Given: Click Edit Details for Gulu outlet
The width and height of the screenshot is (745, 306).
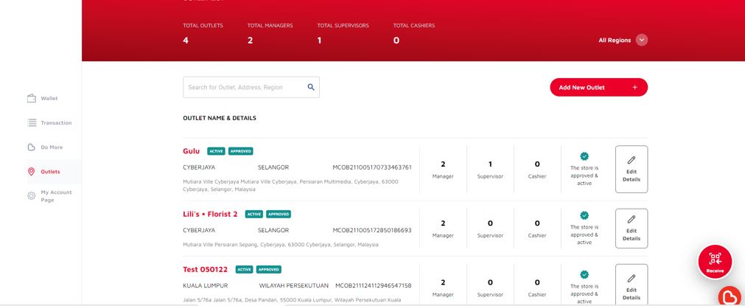Looking at the screenshot, I should point(632,169).
